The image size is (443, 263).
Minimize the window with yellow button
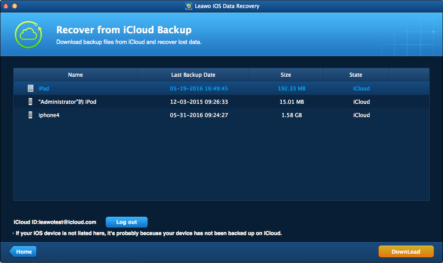(15, 6)
